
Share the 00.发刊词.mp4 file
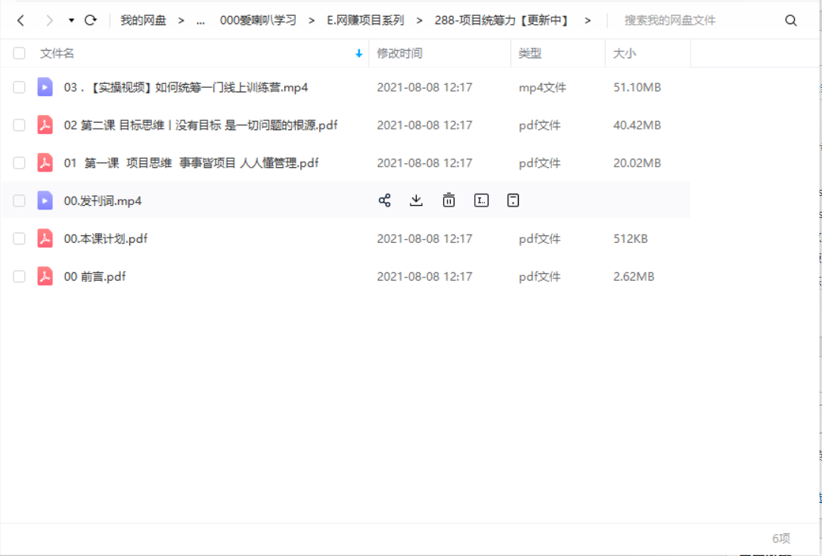coord(384,200)
